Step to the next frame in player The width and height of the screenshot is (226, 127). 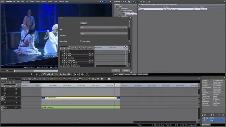pyautogui.click(x=61, y=74)
